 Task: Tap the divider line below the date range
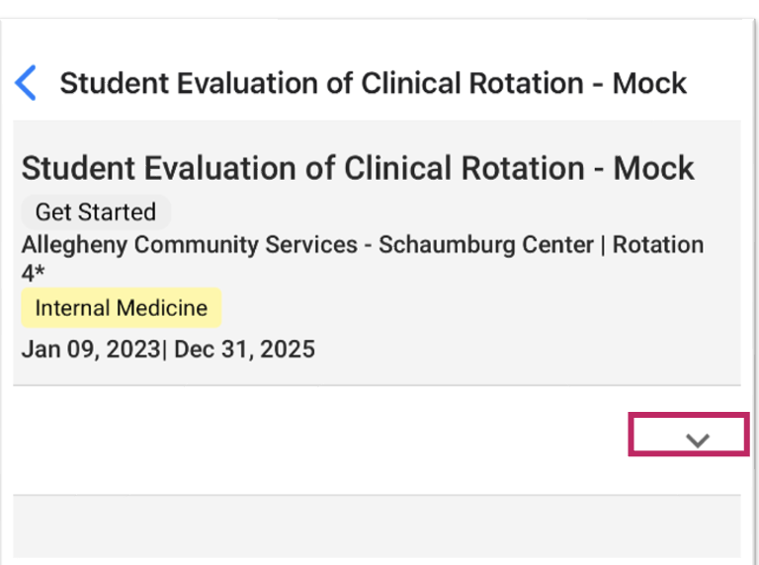[376, 385]
